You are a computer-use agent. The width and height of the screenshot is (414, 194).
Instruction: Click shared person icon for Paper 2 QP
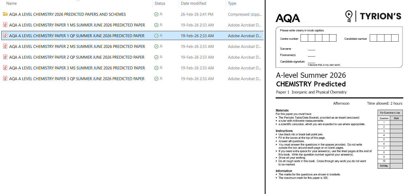[161, 57]
